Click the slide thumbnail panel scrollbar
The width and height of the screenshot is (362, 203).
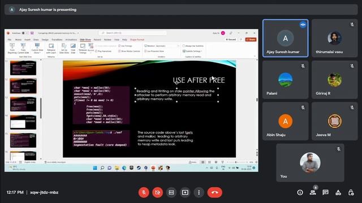click(41, 108)
